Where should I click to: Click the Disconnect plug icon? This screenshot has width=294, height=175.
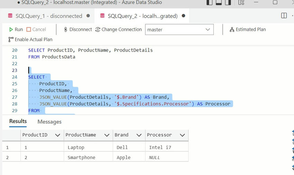pyautogui.click(x=65, y=29)
